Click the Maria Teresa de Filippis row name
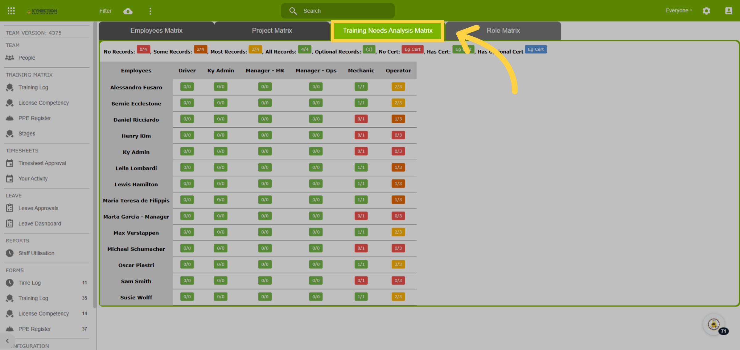Viewport: 740px width, 350px height. pyautogui.click(x=136, y=201)
